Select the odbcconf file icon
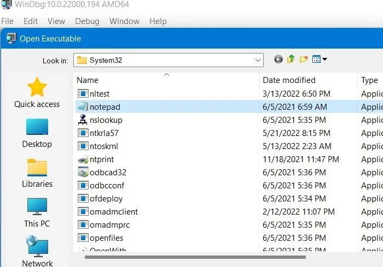The image size is (383, 267). tap(83, 185)
